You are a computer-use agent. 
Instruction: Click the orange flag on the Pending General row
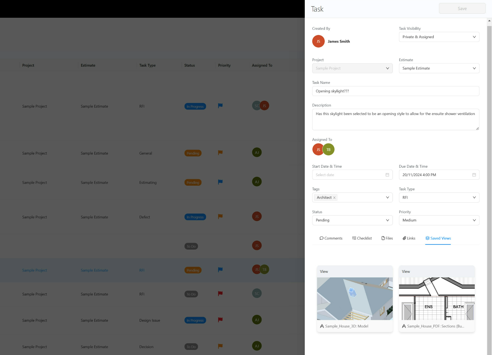point(220,153)
